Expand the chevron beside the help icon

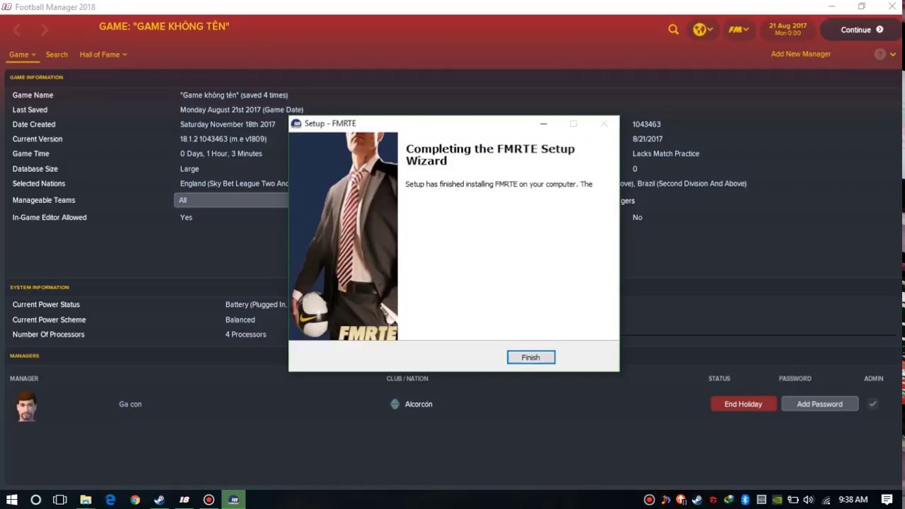(893, 54)
